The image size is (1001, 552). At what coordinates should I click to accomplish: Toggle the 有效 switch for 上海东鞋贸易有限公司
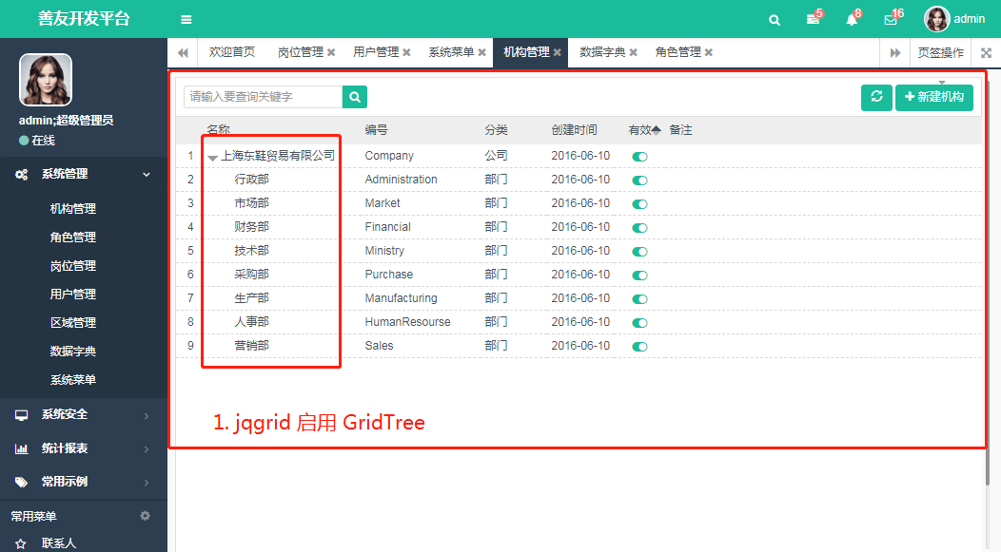(639, 156)
